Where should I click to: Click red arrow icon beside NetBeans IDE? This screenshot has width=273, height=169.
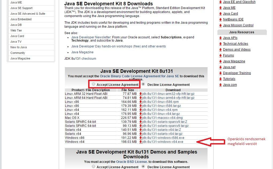point(220,20)
